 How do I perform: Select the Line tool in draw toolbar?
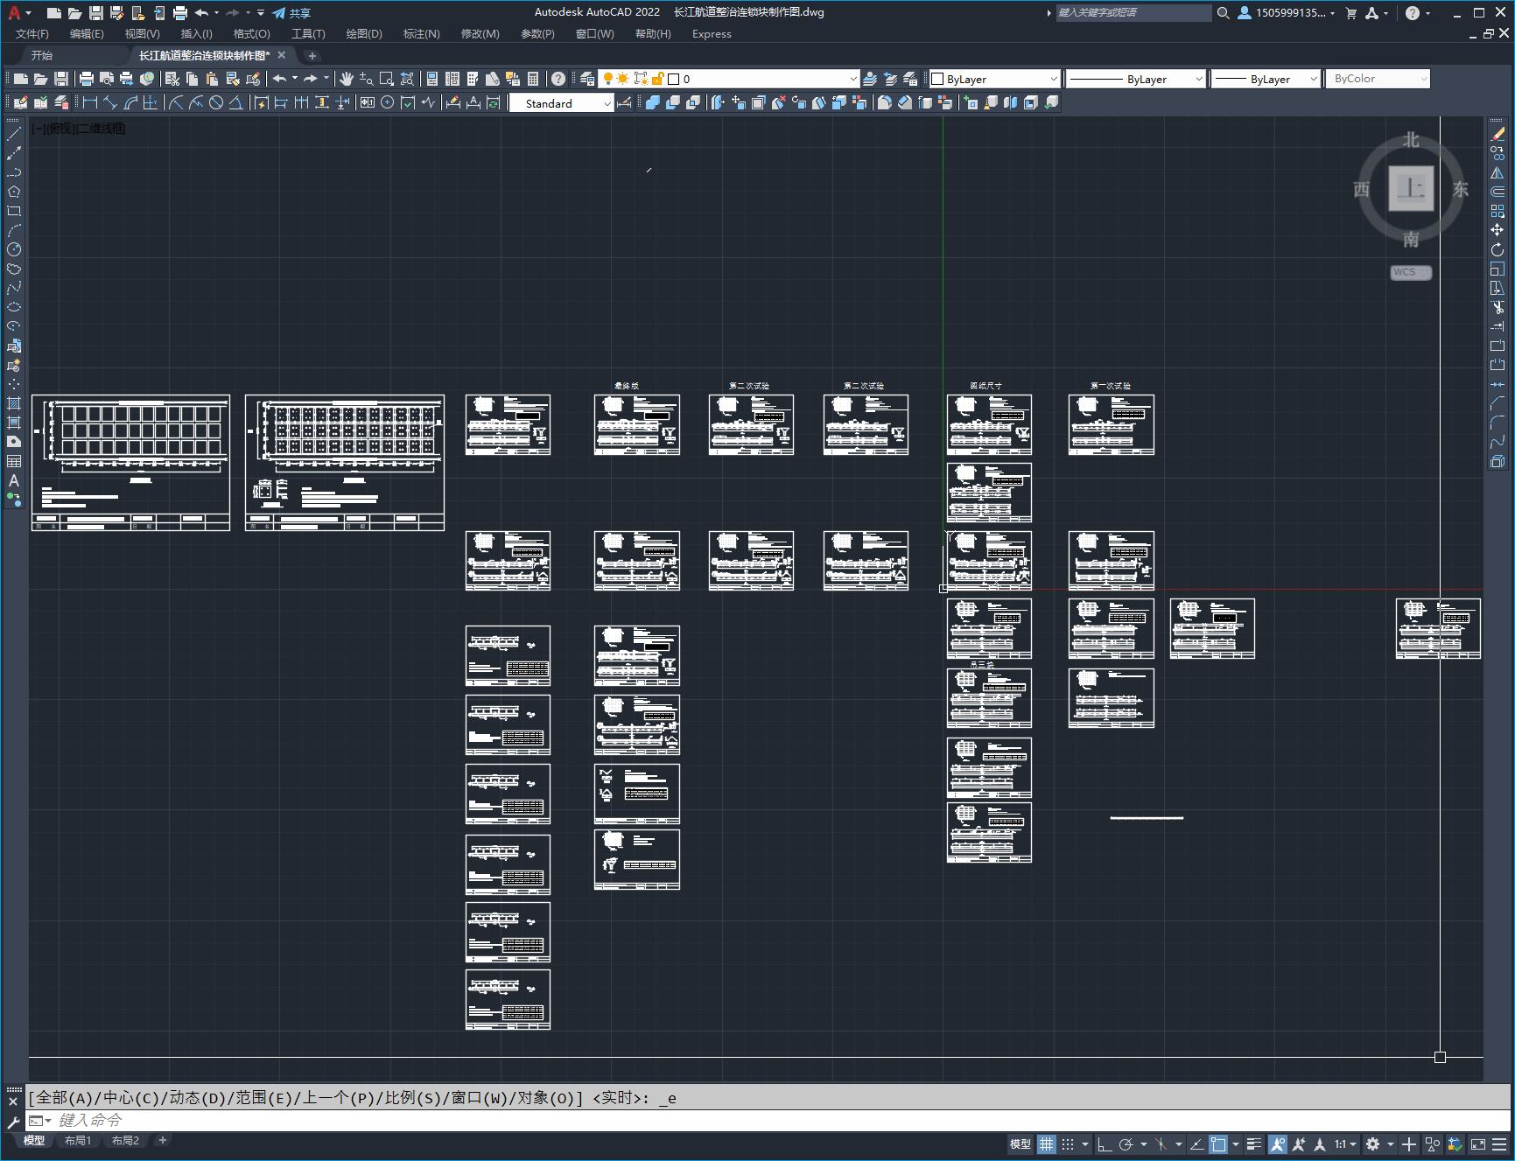pyautogui.click(x=14, y=134)
